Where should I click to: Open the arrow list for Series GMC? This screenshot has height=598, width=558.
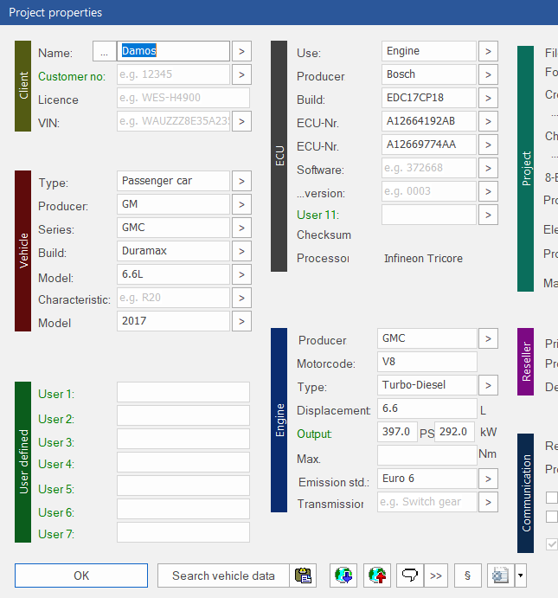point(241,228)
